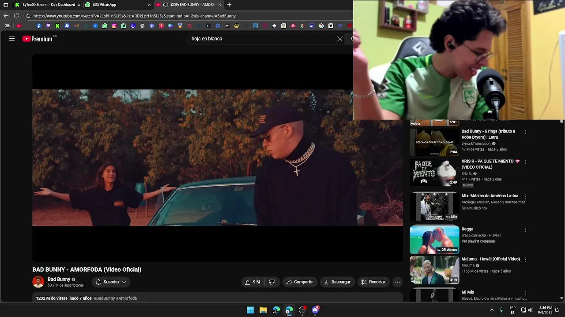The height and width of the screenshot is (317, 565).
Task: View site information lock icon
Action: [28, 16]
